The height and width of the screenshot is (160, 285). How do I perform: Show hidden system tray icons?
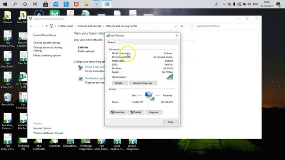(x=224, y=4)
